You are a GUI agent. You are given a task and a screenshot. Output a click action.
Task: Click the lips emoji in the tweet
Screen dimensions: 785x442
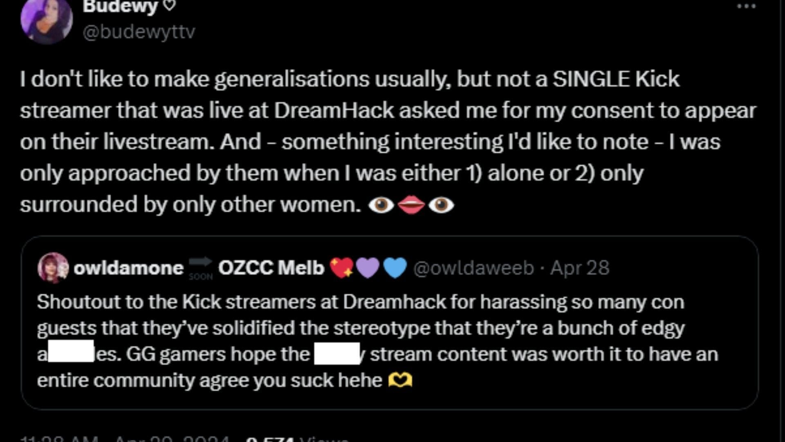tap(411, 205)
